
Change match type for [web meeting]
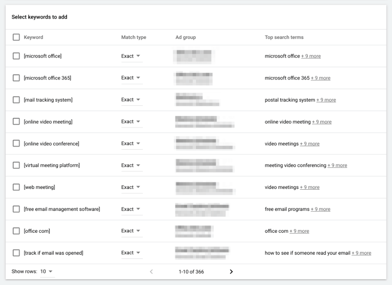click(x=132, y=187)
